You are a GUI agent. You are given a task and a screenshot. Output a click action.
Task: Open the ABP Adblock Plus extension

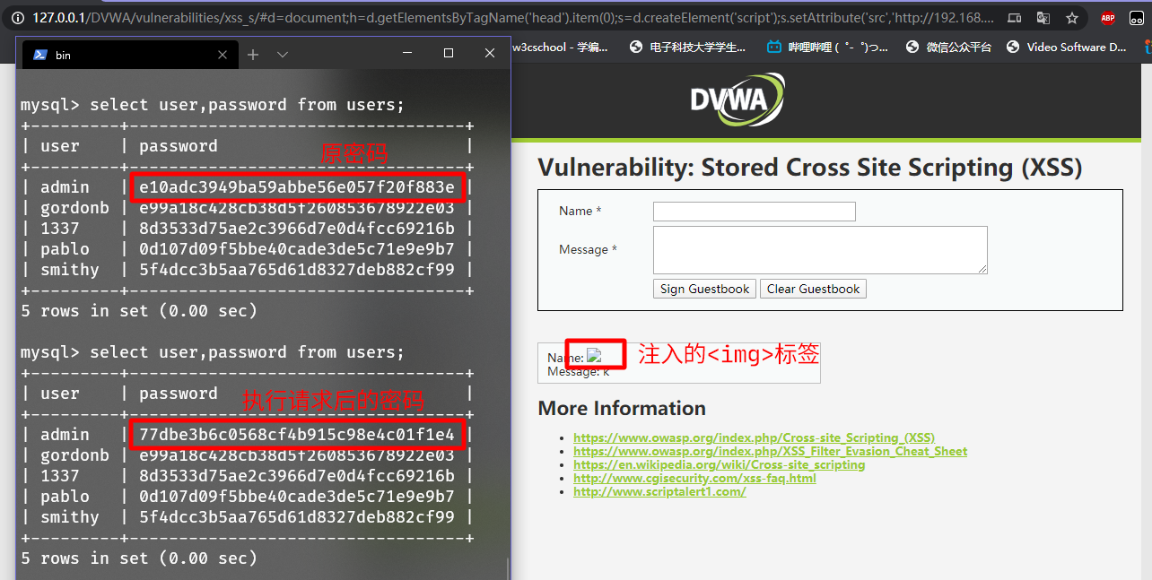(x=1108, y=17)
